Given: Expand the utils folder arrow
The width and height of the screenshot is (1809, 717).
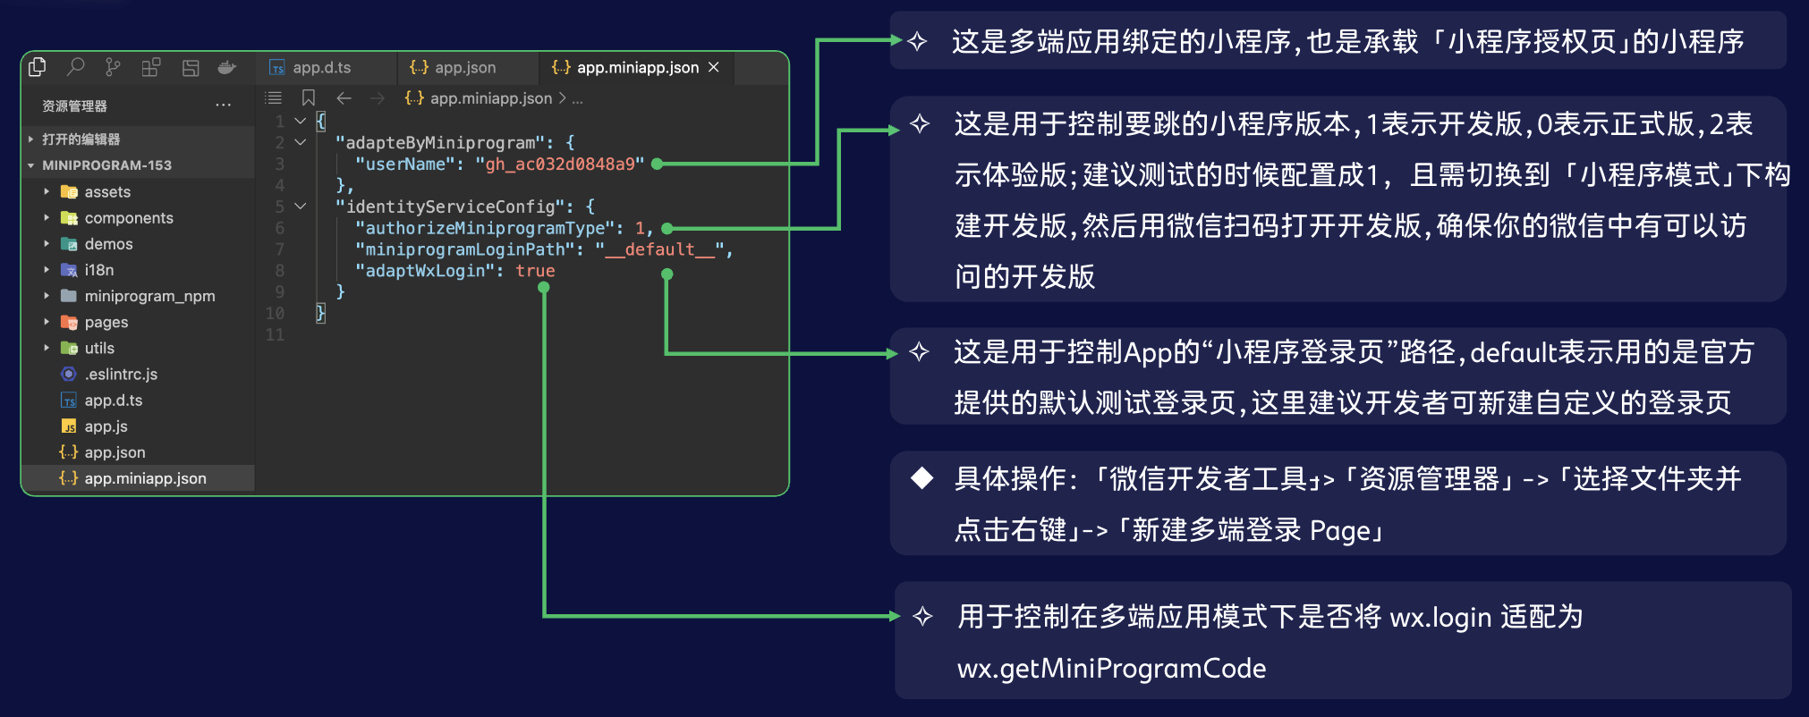Looking at the screenshot, I should tap(47, 348).
